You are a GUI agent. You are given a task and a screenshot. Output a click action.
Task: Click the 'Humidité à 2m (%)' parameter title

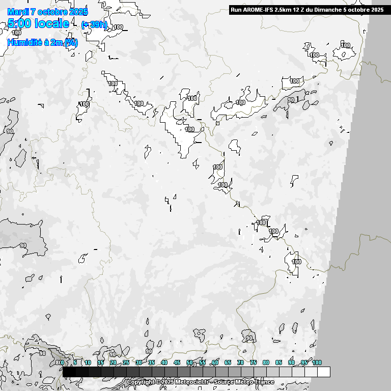tap(43, 43)
